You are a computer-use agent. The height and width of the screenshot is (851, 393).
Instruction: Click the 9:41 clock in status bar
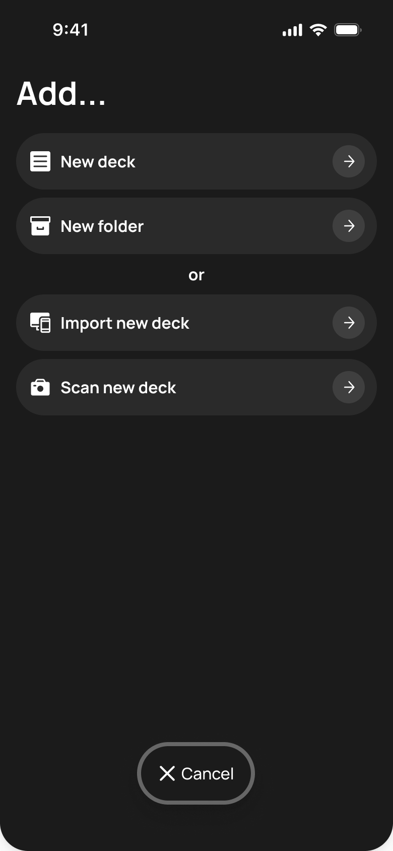click(71, 30)
